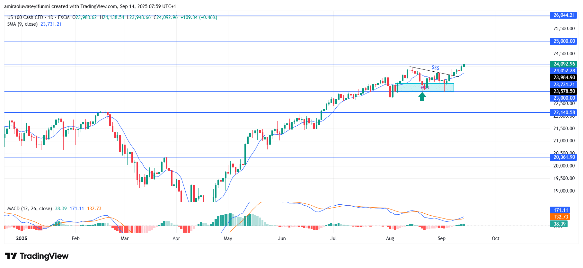Click the 24,092.96 current price label
Screen dimensions: 583x268
click(x=564, y=64)
